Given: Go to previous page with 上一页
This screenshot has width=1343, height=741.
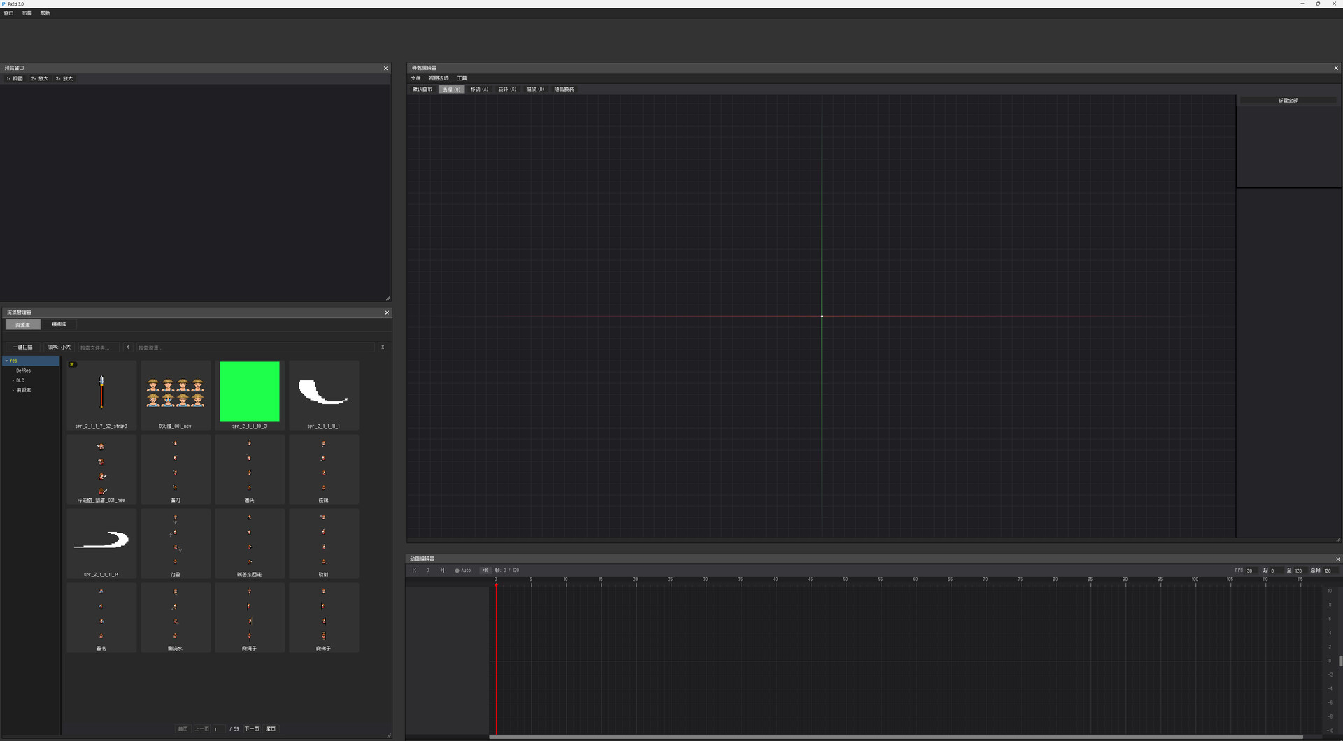Looking at the screenshot, I should (x=201, y=729).
